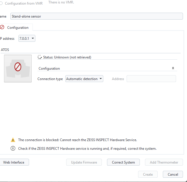Click the Add Thermometer button
The height and width of the screenshot is (182, 187).
pyautogui.click(x=164, y=162)
